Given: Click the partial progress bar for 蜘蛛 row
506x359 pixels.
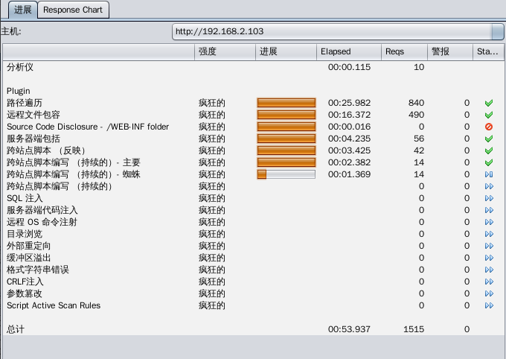Looking at the screenshot, I should tap(286, 174).
